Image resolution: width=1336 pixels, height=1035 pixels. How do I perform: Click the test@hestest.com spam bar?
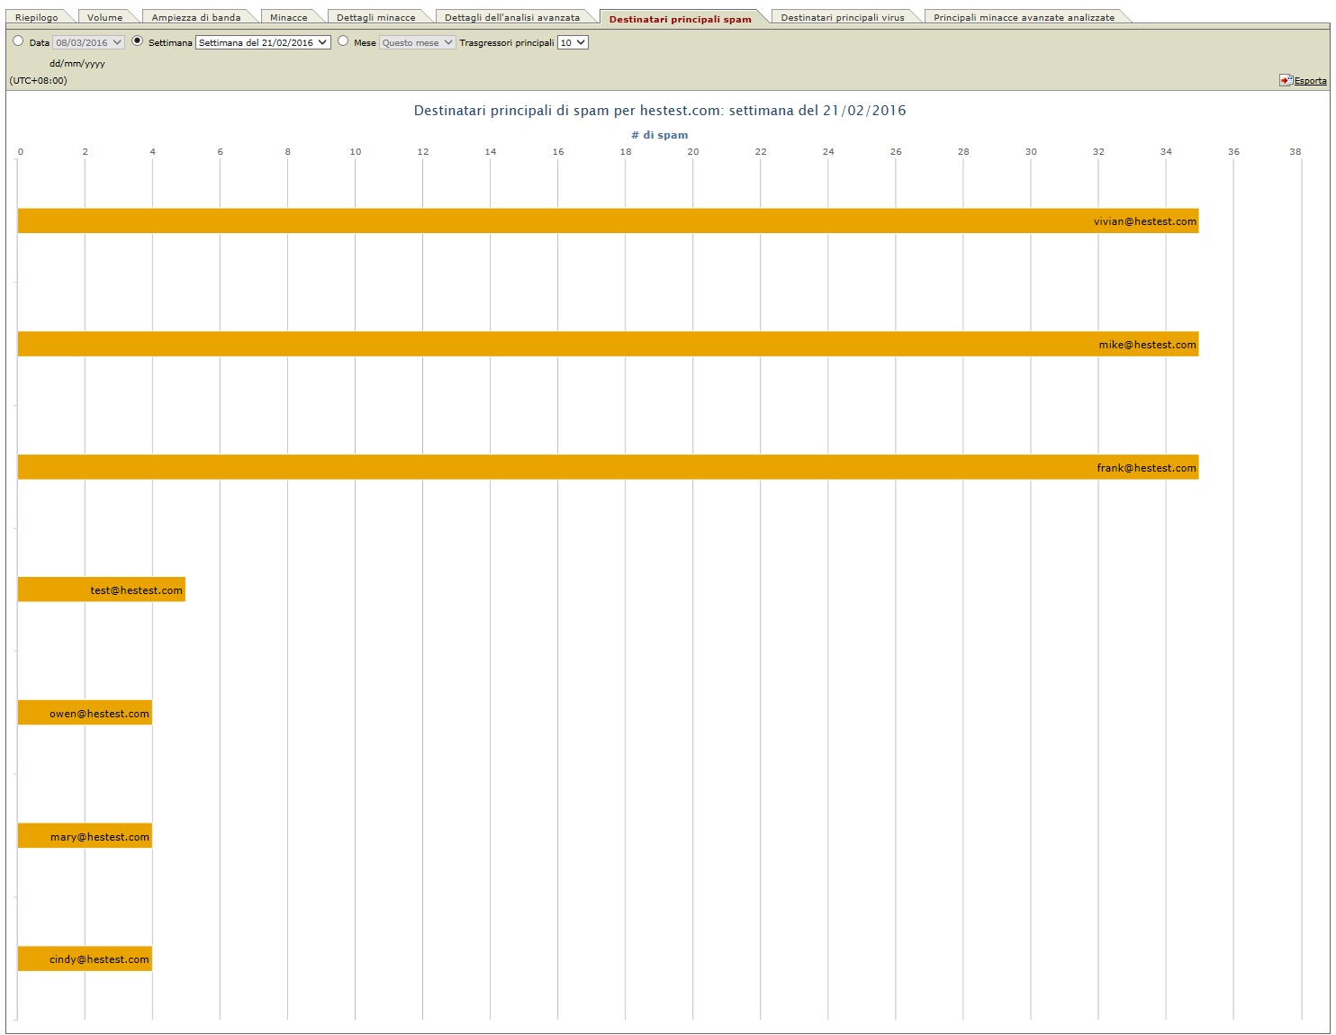coord(101,590)
